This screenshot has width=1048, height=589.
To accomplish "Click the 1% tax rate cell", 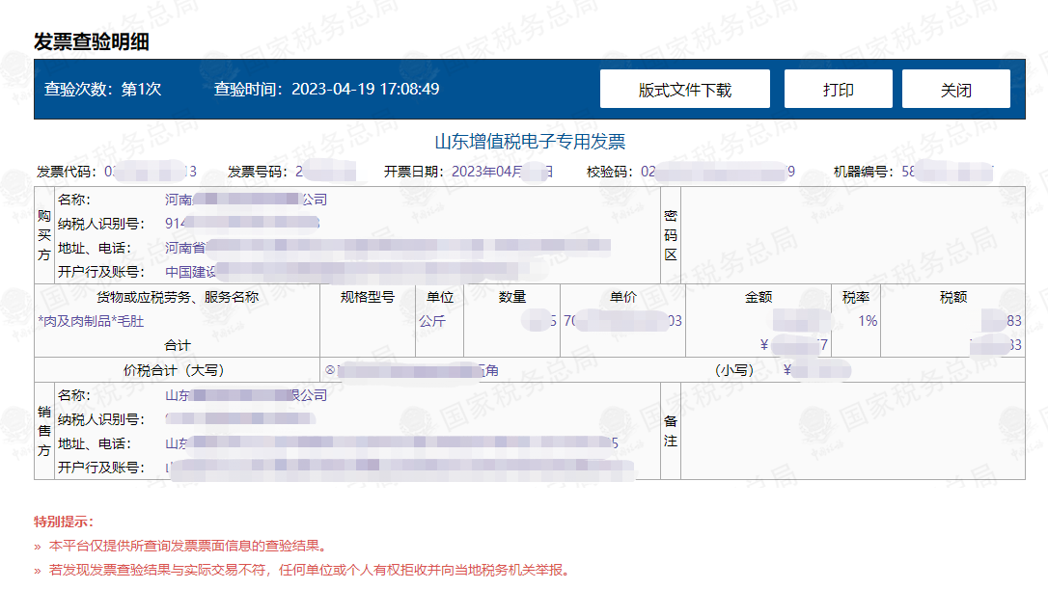I will (868, 321).
